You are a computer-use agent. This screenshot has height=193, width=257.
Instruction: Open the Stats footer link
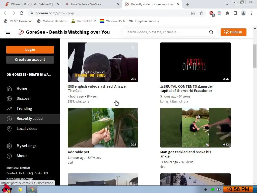(38, 173)
